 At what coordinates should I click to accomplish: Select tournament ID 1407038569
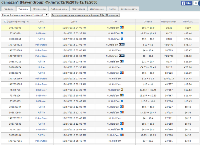pyautogui.click(x=15, y=50)
